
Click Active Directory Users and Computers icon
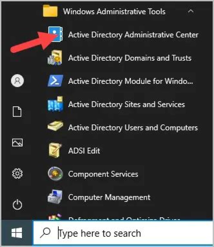(x=55, y=126)
